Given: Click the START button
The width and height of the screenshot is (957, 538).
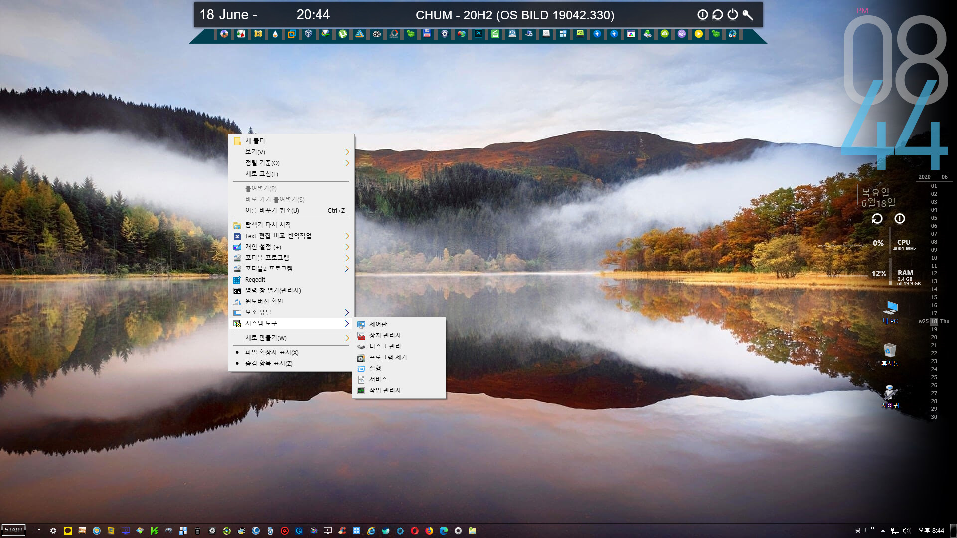Looking at the screenshot, I should coord(14,530).
